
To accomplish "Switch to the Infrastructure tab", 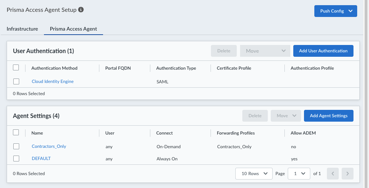I will point(23,29).
